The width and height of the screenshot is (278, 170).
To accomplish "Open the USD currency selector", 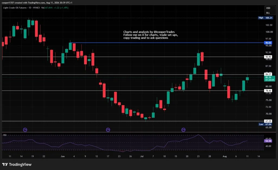I will 268,8.
